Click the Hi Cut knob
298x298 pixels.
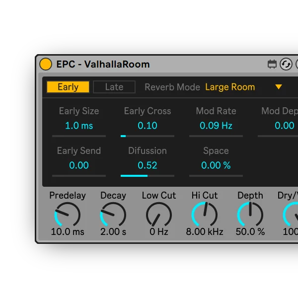coord(205,215)
